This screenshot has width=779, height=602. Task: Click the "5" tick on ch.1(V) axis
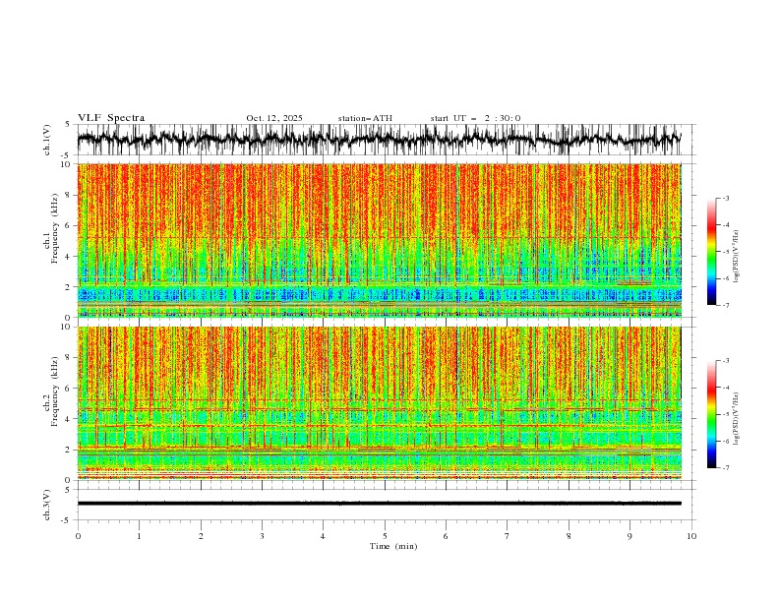click(x=68, y=124)
